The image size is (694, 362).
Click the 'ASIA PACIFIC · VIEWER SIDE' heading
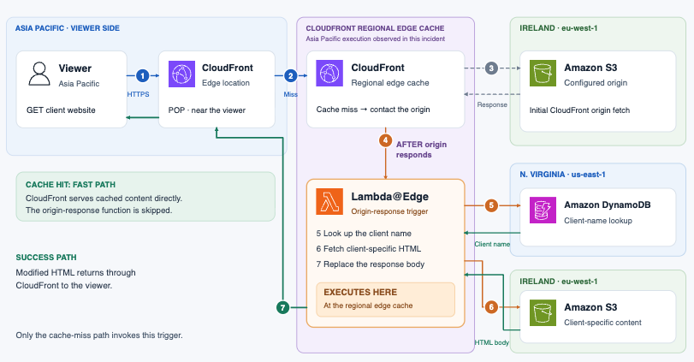point(68,28)
